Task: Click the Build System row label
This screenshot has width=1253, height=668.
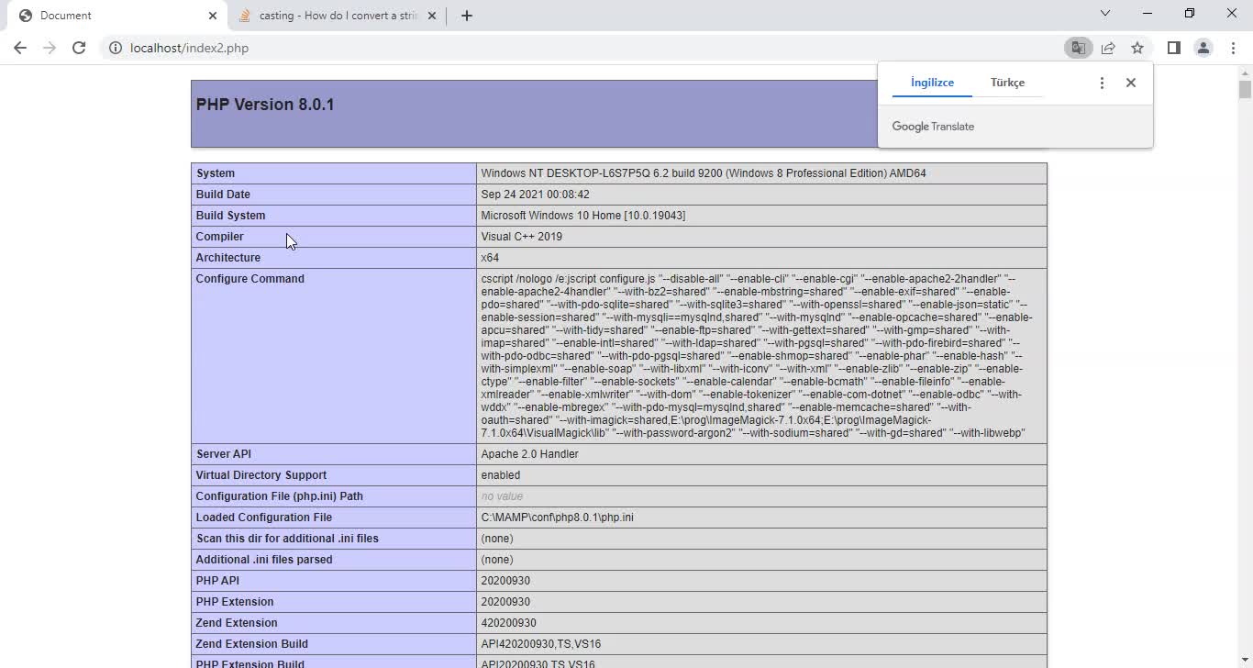Action: pos(230,216)
